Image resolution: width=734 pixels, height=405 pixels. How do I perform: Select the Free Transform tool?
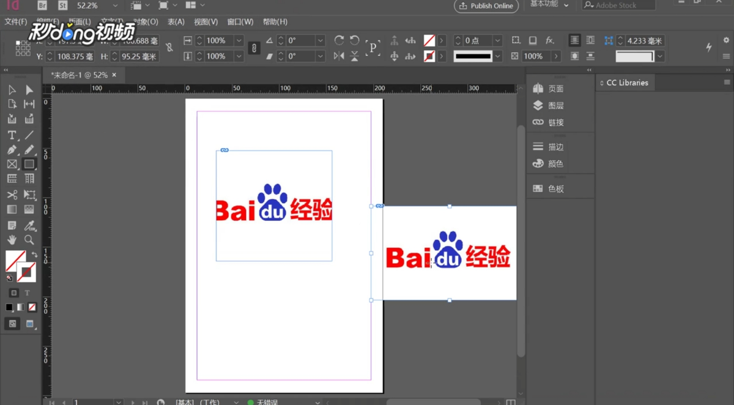(x=29, y=195)
